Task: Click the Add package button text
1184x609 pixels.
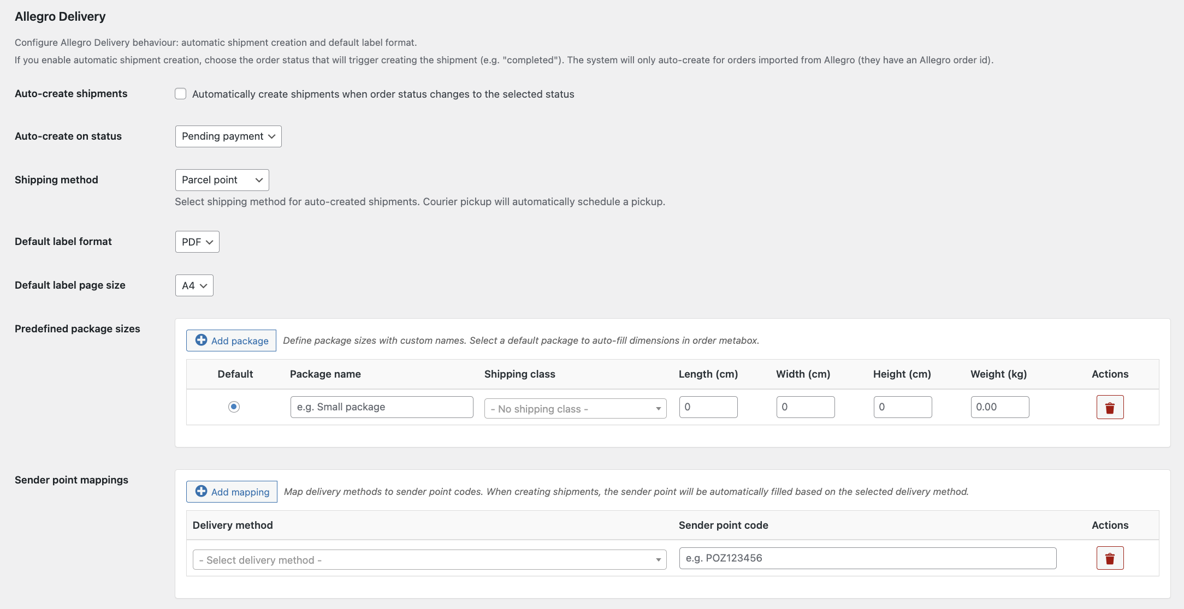Action: click(240, 341)
